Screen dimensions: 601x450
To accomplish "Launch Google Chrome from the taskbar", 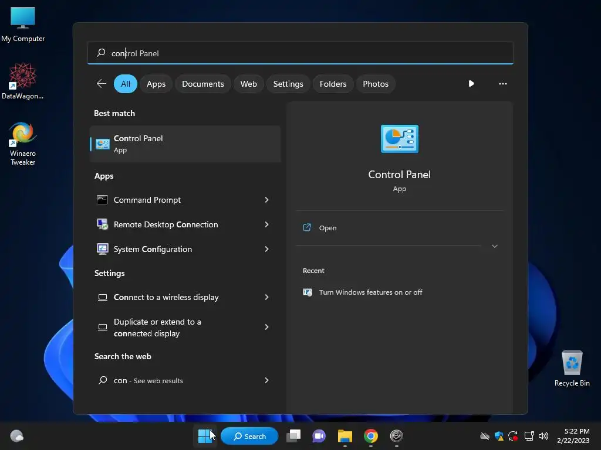I will (371, 436).
